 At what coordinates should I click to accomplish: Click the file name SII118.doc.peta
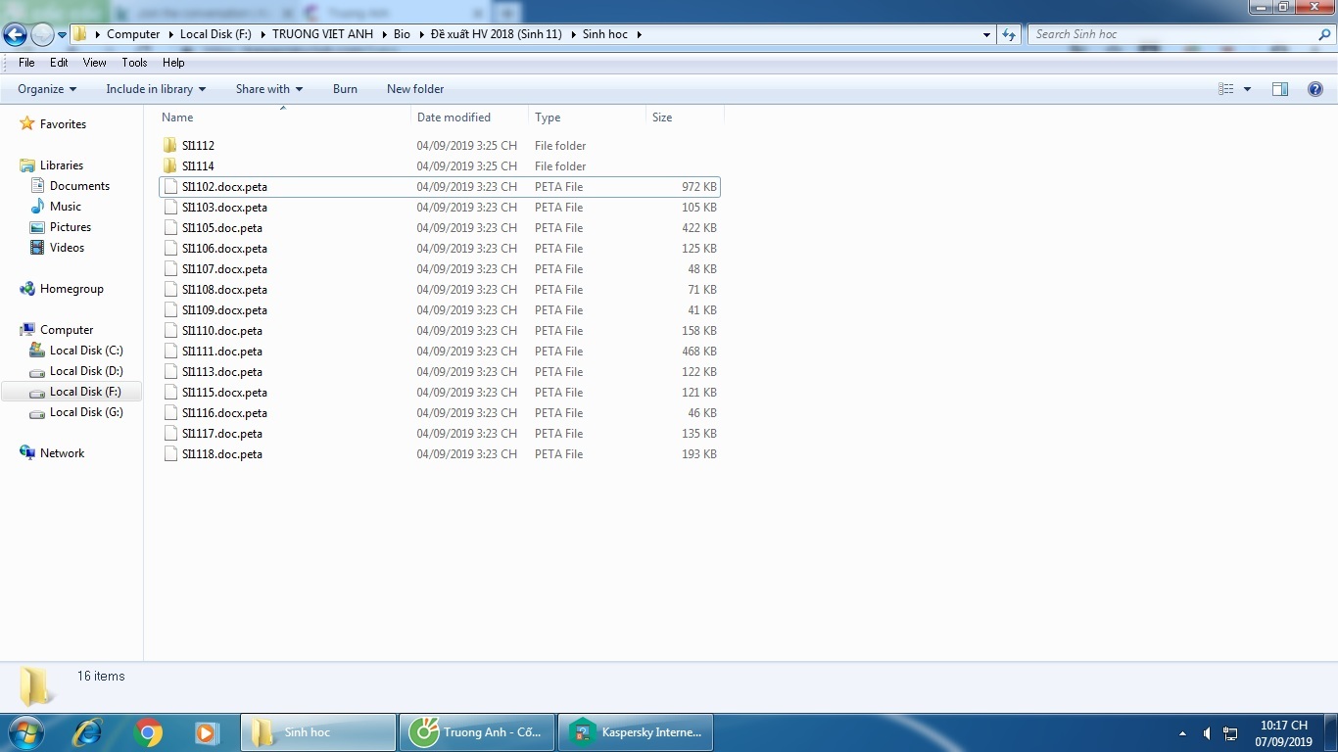[222, 454]
